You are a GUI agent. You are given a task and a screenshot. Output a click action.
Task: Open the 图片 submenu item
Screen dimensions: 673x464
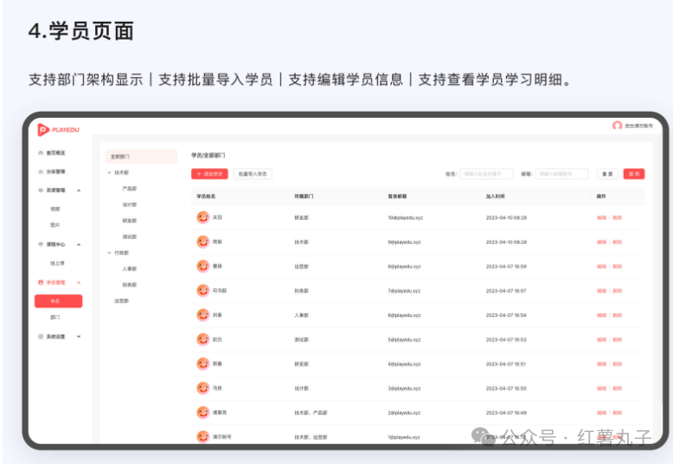(x=55, y=225)
